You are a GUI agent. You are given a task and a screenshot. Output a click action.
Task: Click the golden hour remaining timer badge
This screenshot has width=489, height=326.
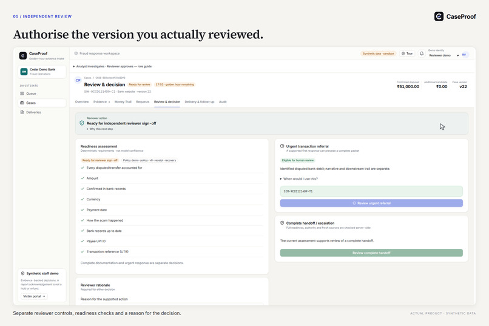(x=175, y=84)
